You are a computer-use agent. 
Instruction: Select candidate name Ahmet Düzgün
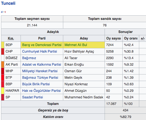pos(76,91)
